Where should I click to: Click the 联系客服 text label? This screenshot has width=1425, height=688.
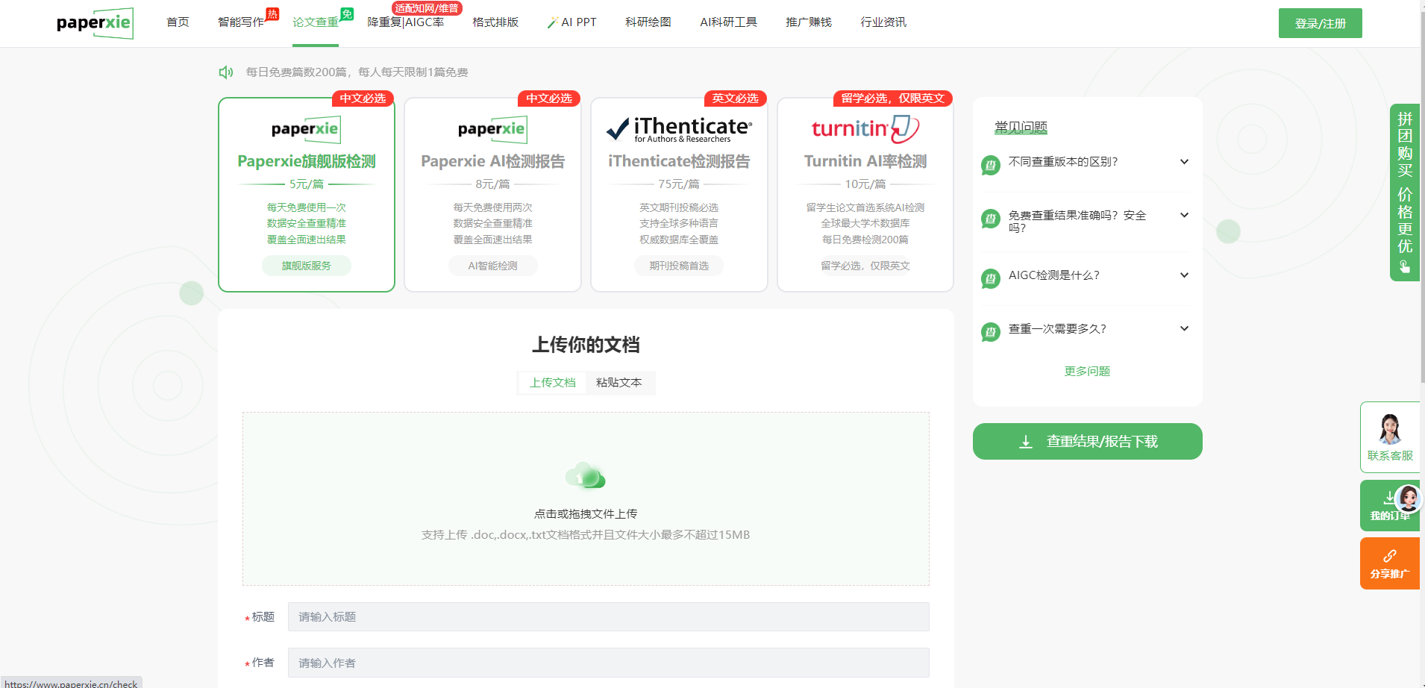pyautogui.click(x=1390, y=456)
